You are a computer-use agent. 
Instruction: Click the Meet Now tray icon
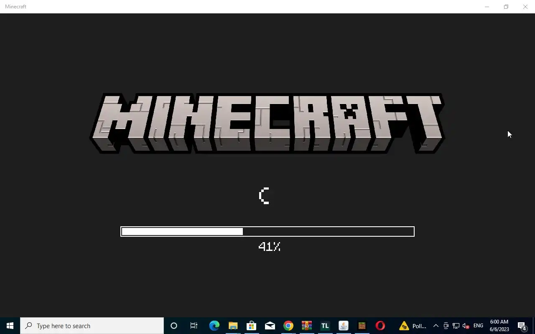(446, 326)
